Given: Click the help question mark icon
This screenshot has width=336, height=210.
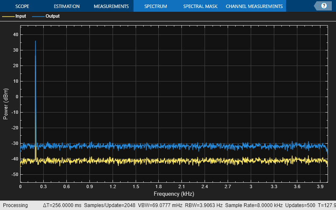Looking at the screenshot, I should pyautogui.click(x=324, y=6).
